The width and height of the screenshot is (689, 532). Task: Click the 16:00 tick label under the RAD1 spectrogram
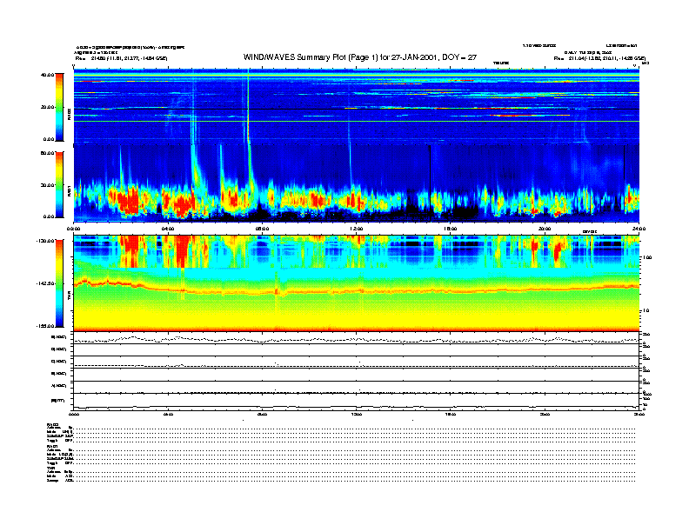coord(451,229)
